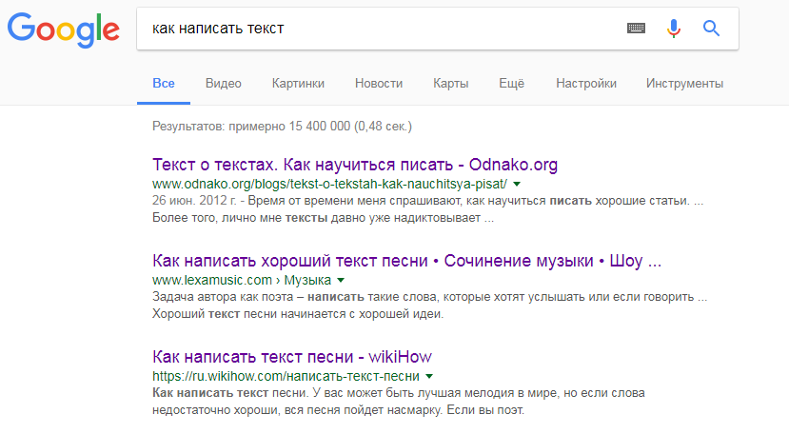
Task: Expand dropdown arrow next to ru.wikihow.com URL
Action: click(429, 377)
